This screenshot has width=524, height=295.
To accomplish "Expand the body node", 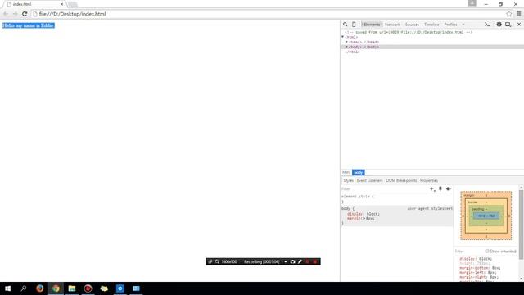I will tap(346, 47).
